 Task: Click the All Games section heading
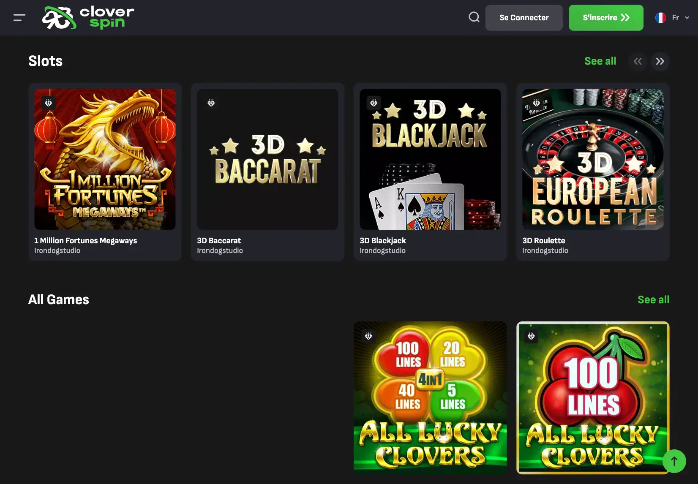coord(59,300)
